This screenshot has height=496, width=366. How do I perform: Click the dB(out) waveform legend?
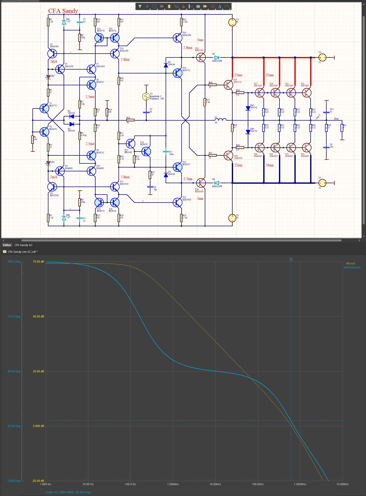(350, 263)
